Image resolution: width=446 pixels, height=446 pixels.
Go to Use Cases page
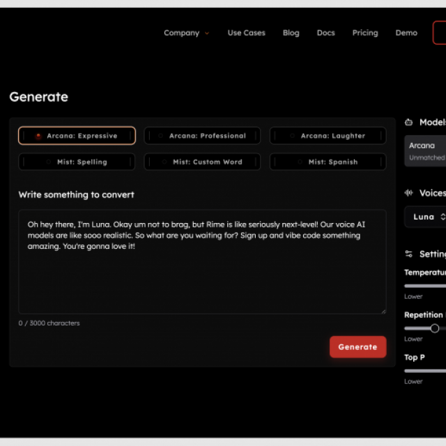246,33
